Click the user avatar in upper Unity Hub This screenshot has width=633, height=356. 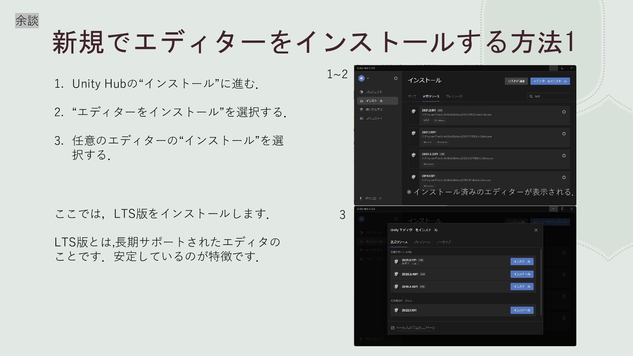(361, 78)
